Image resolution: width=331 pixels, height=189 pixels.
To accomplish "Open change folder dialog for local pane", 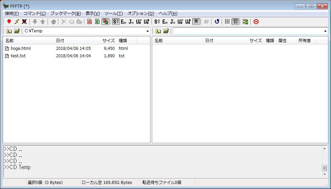I will click(x=17, y=31).
